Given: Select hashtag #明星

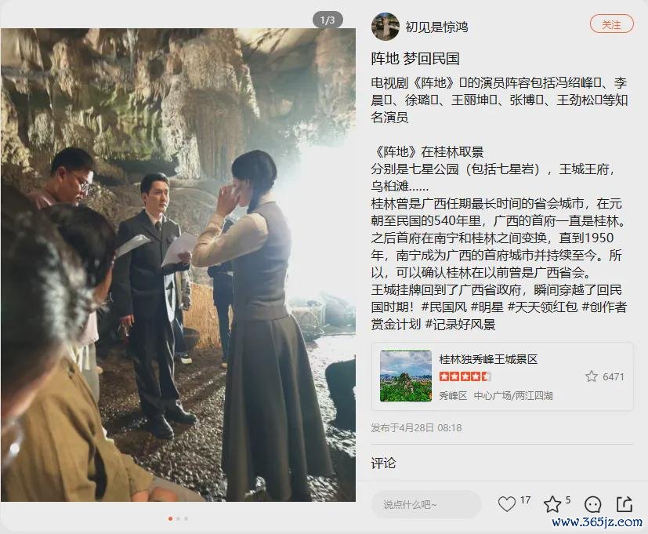Looking at the screenshot, I should coord(487,307).
